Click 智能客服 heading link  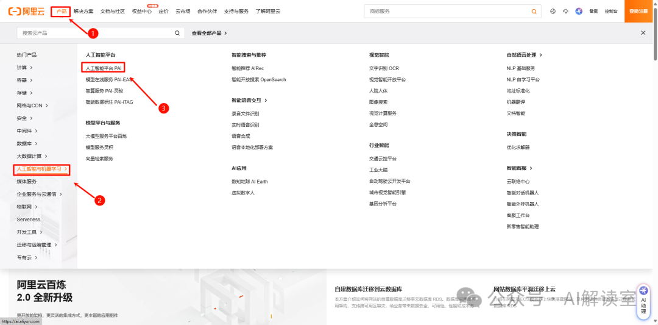[x=519, y=168]
